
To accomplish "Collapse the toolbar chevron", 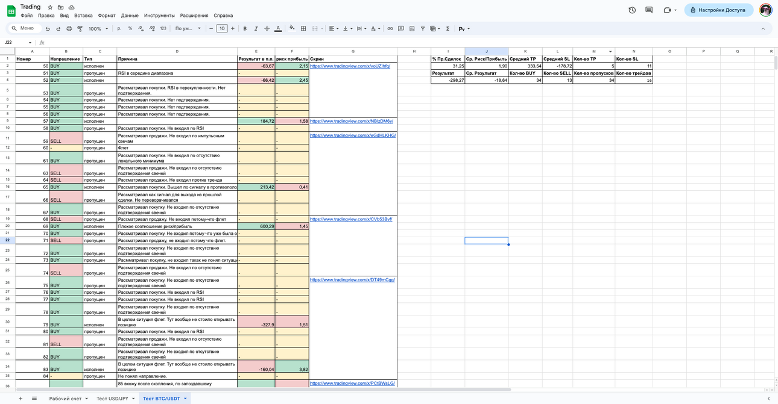I will click(763, 28).
